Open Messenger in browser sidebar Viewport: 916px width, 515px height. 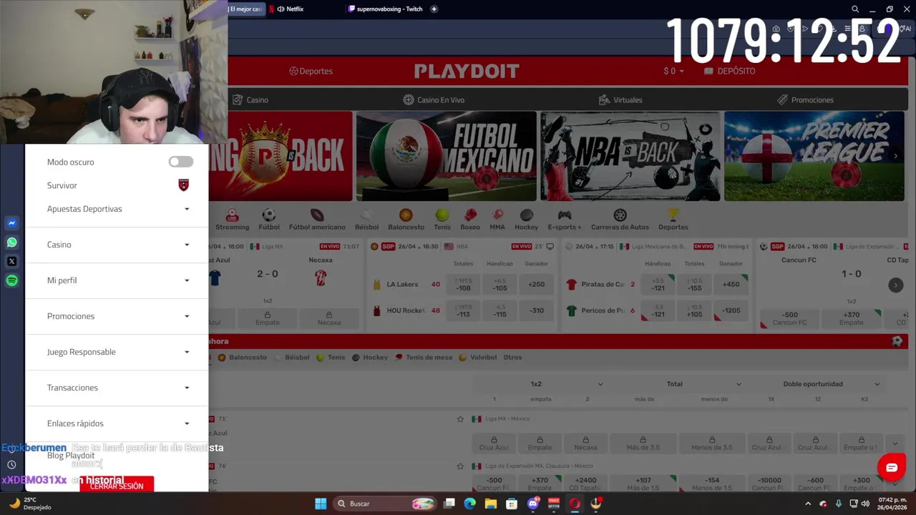[11, 223]
